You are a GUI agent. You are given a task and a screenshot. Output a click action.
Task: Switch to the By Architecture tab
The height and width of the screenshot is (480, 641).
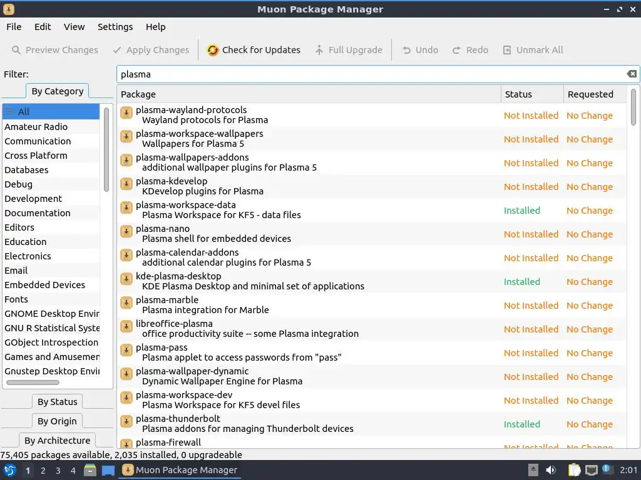click(57, 441)
